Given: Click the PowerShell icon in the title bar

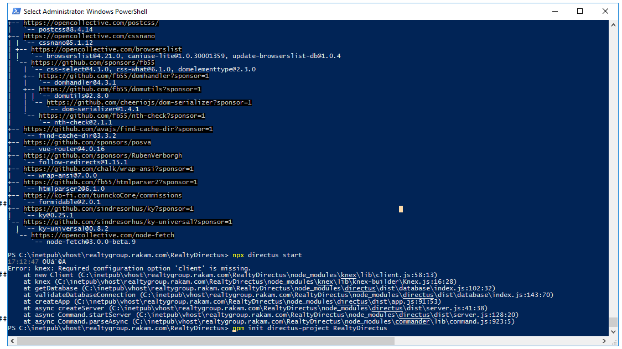Looking at the screenshot, I should pyautogui.click(x=16, y=11).
